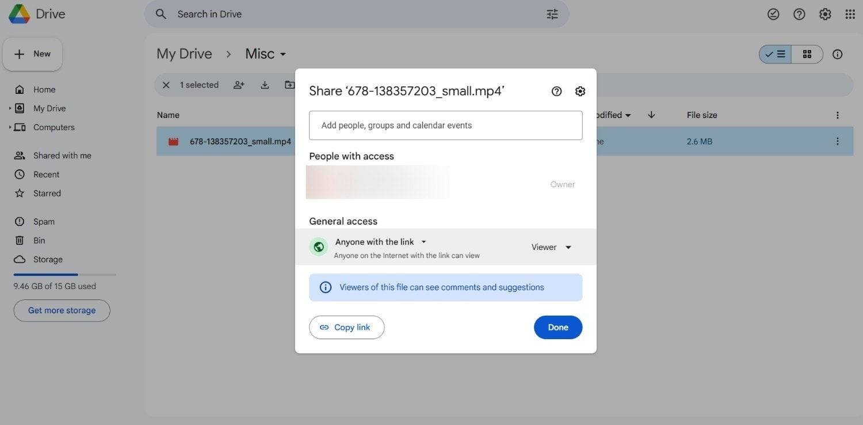
Task: Clear selection with X icon
Action: 166,85
